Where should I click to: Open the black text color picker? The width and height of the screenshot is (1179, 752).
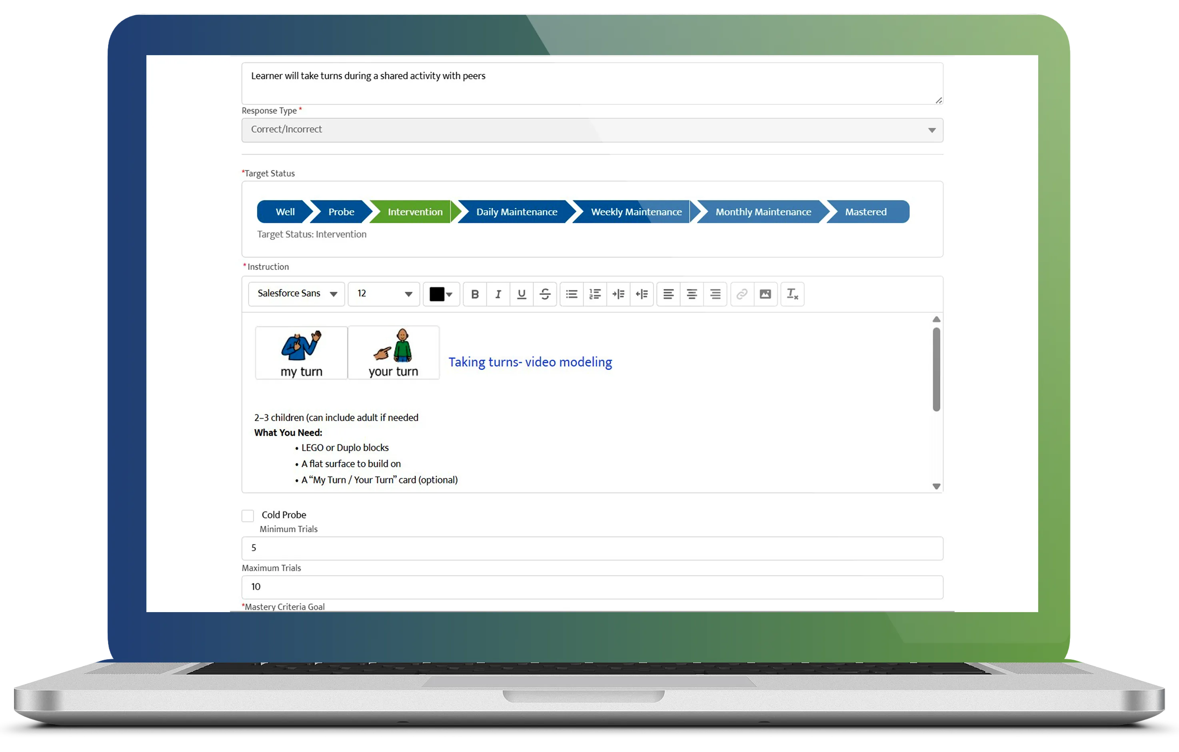click(x=441, y=294)
